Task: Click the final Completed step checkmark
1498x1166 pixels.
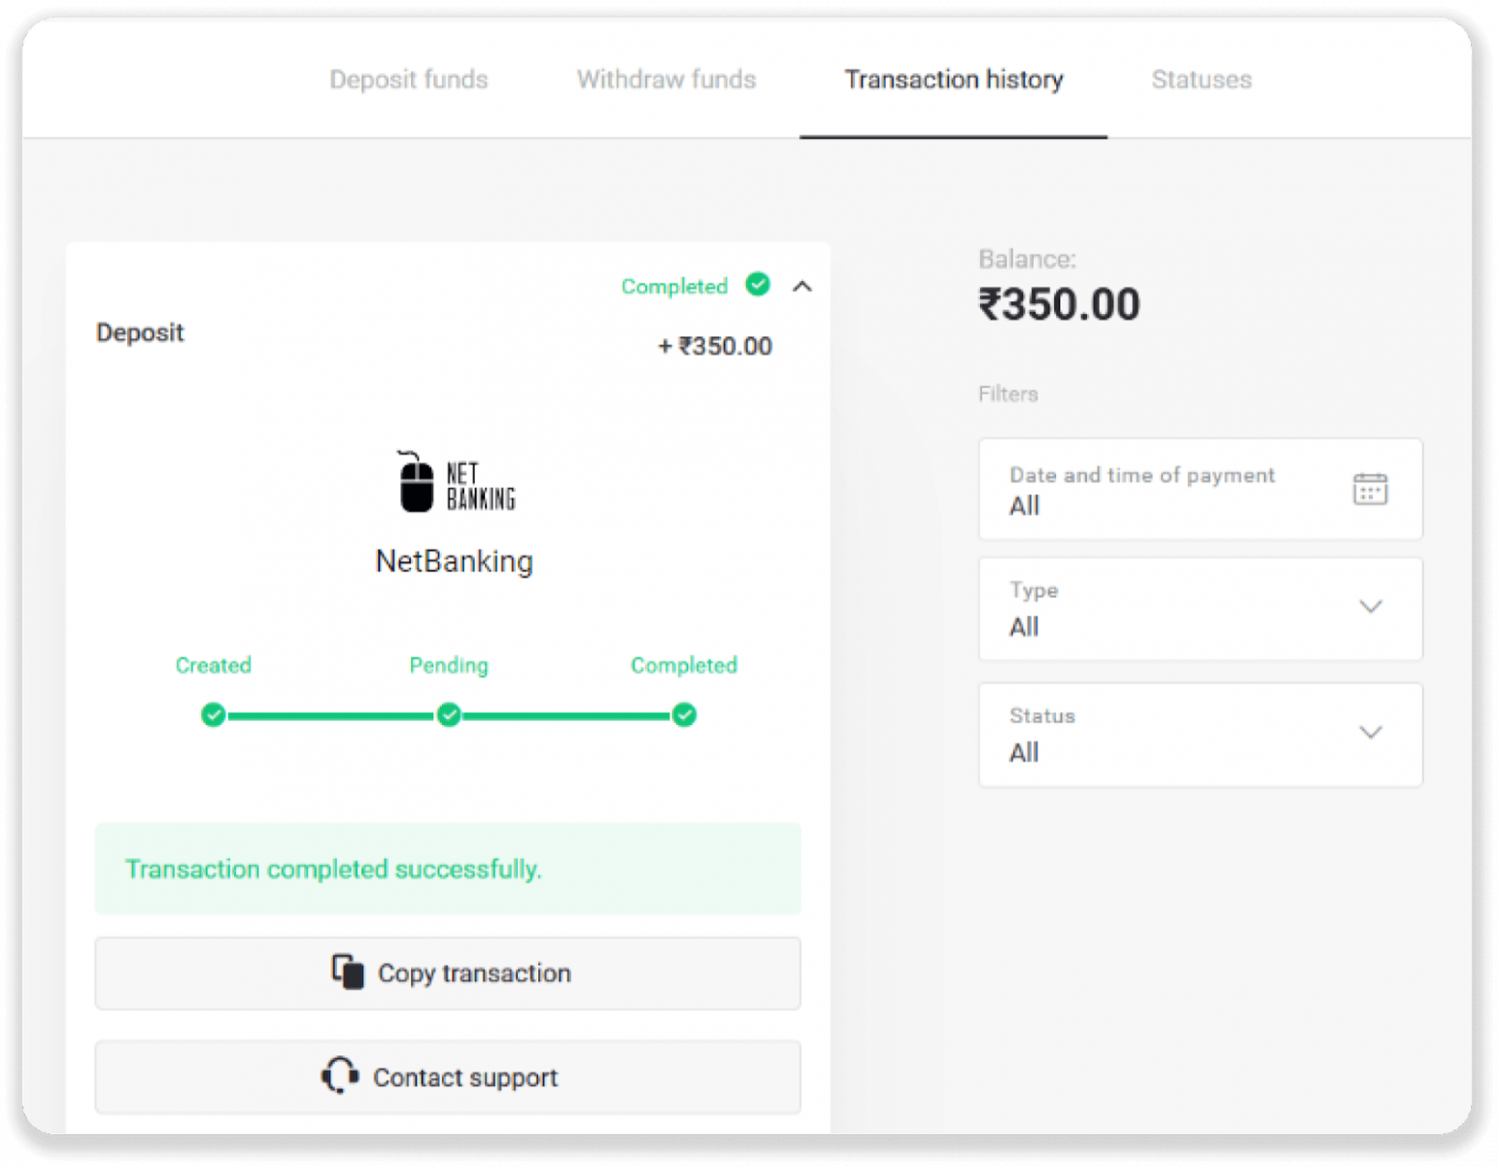Action: pyautogui.click(x=685, y=715)
